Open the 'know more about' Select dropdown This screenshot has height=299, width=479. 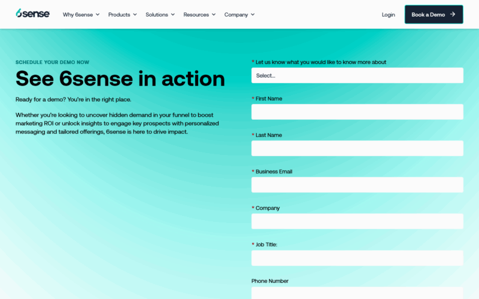point(357,75)
